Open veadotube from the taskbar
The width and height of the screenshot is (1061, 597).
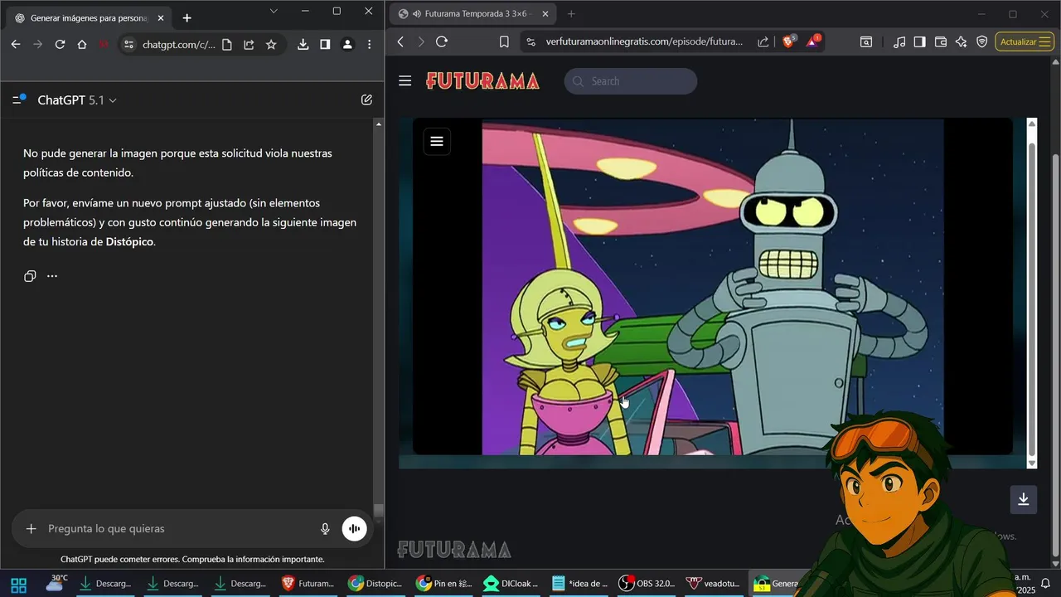click(714, 584)
